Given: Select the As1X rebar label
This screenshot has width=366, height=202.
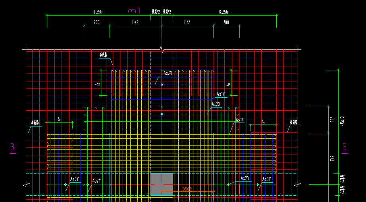Looking at the screenshot, I should point(240,120).
